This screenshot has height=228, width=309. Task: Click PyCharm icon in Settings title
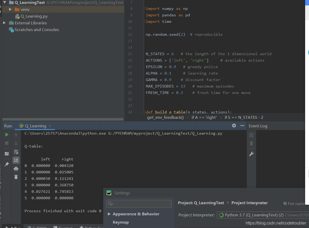[109, 193]
